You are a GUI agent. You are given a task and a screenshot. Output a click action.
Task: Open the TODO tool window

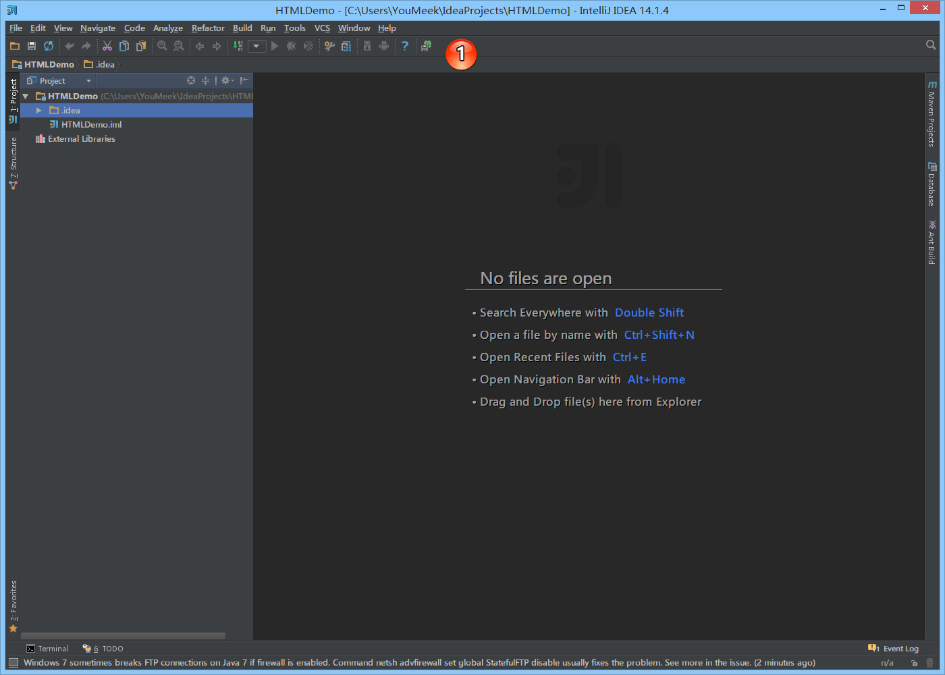pos(103,649)
